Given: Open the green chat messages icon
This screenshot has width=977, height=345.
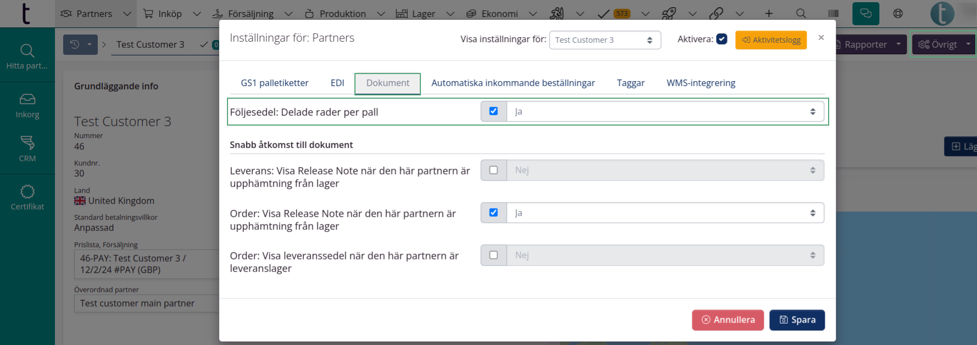Looking at the screenshot, I should [865, 14].
